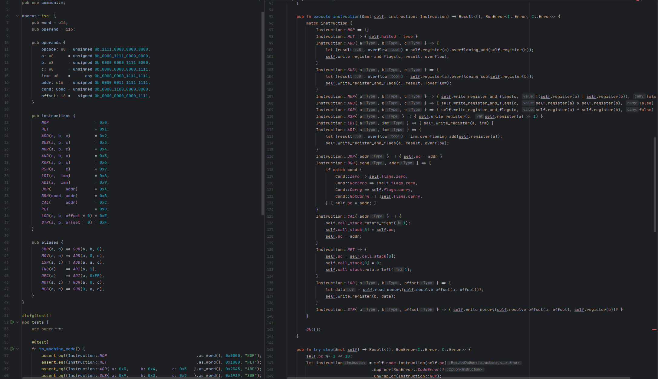Click the CAL opcode value 0xC

103,203
